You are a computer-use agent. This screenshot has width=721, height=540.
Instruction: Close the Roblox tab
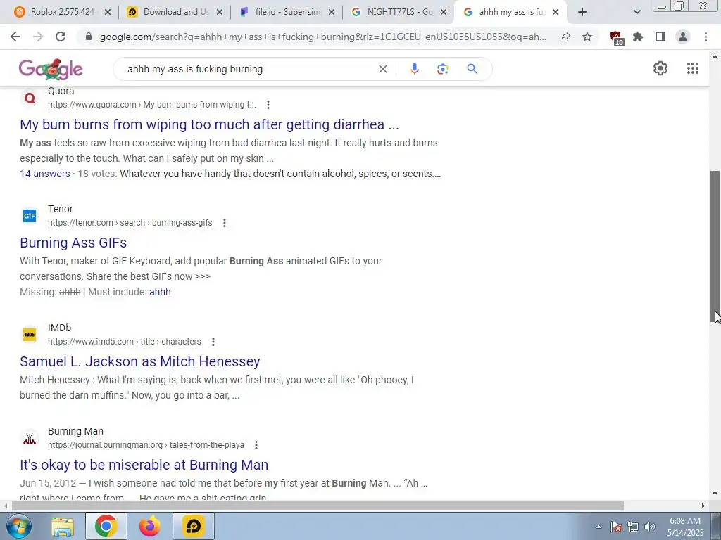[x=108, y=12]
